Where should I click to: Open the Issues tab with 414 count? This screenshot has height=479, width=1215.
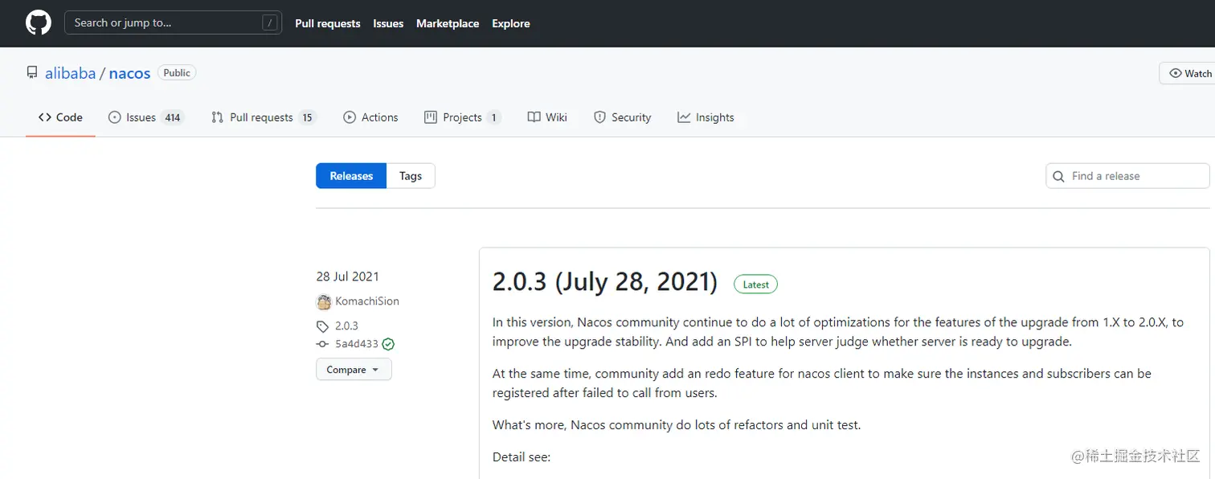point(146,117)
